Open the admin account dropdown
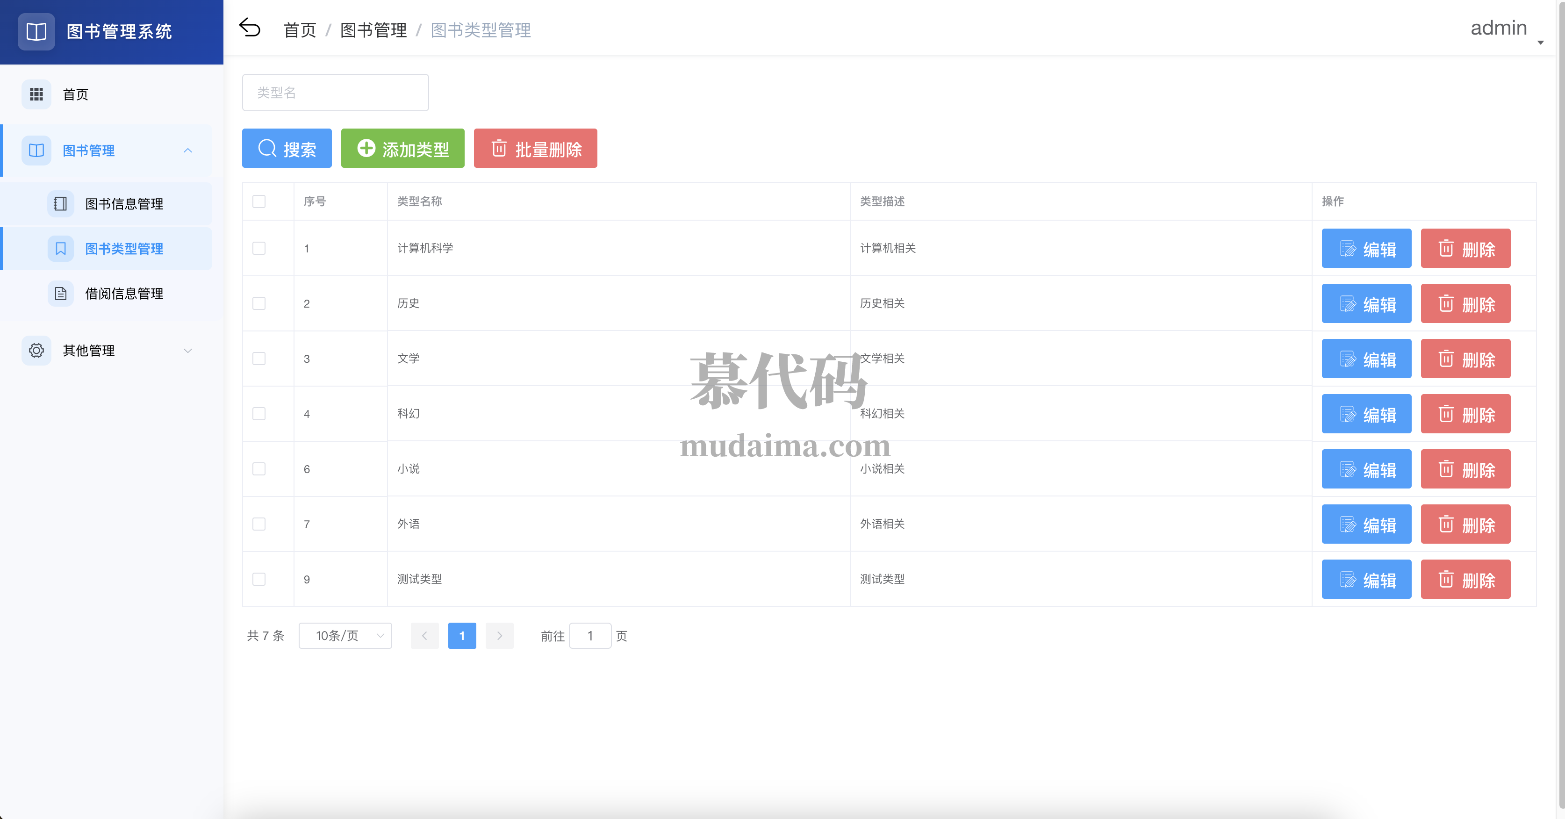 (x=1498, y=28)
